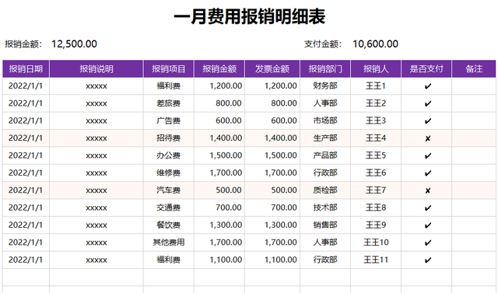Screen dimensions: 498x293
Task: Select the 报销日期 column header
Action: click(26, 69)
